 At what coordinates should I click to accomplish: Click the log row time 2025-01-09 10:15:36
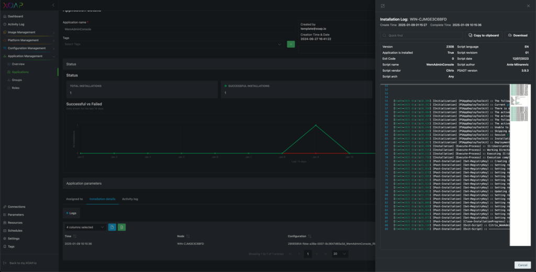point(79,244)
